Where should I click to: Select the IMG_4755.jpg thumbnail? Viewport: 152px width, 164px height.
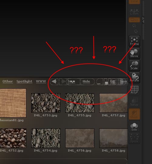click(x=80, y=103)
